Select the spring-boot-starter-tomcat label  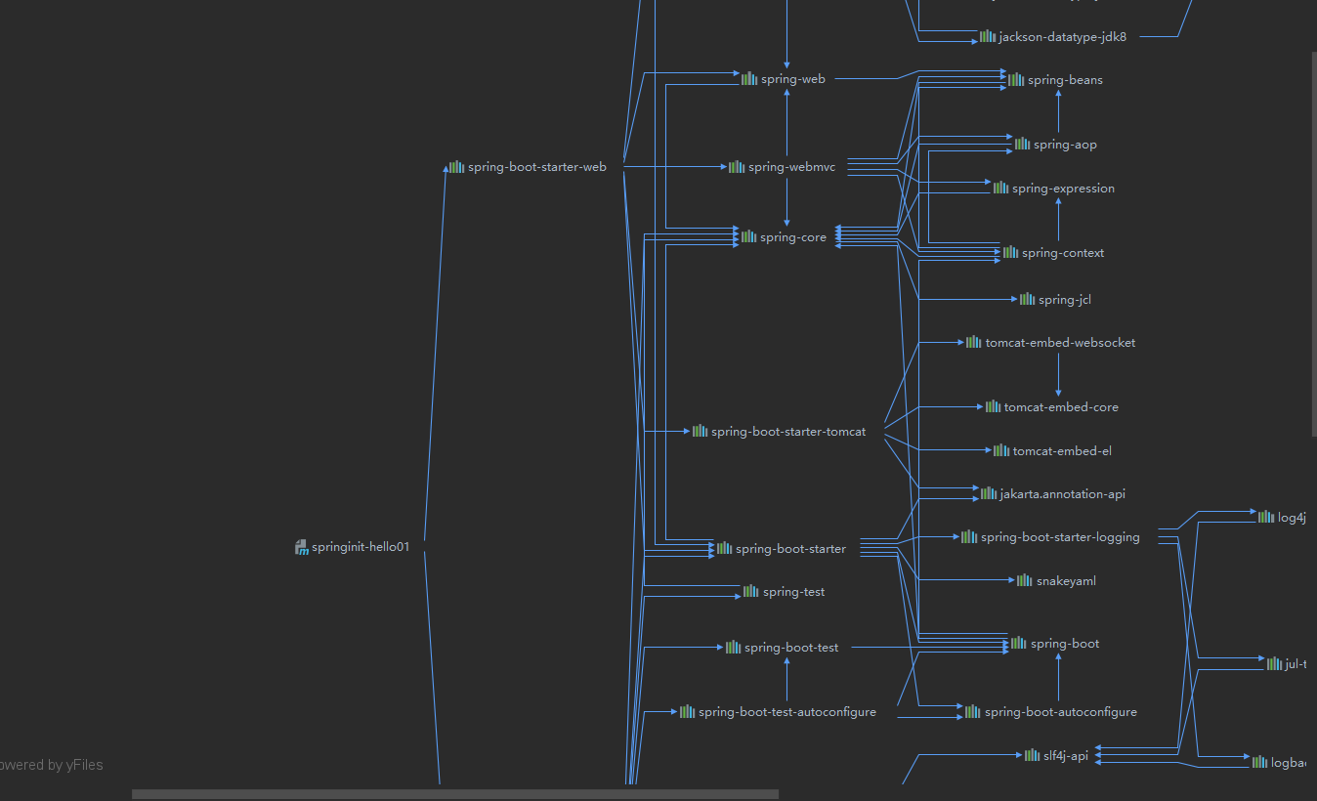[x=788, y=432]
